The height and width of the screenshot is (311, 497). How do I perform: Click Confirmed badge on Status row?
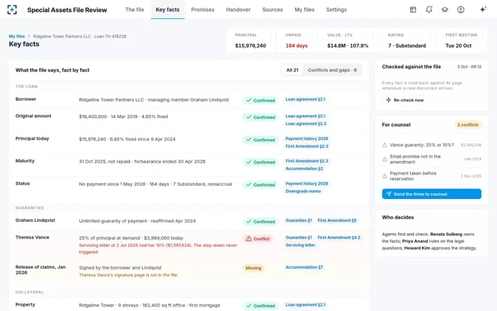pos(260,185)
